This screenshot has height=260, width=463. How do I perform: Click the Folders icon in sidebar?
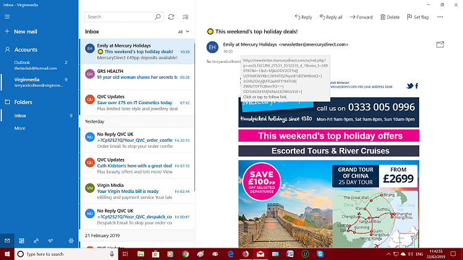pyautogui.click(x=7, y=102)
